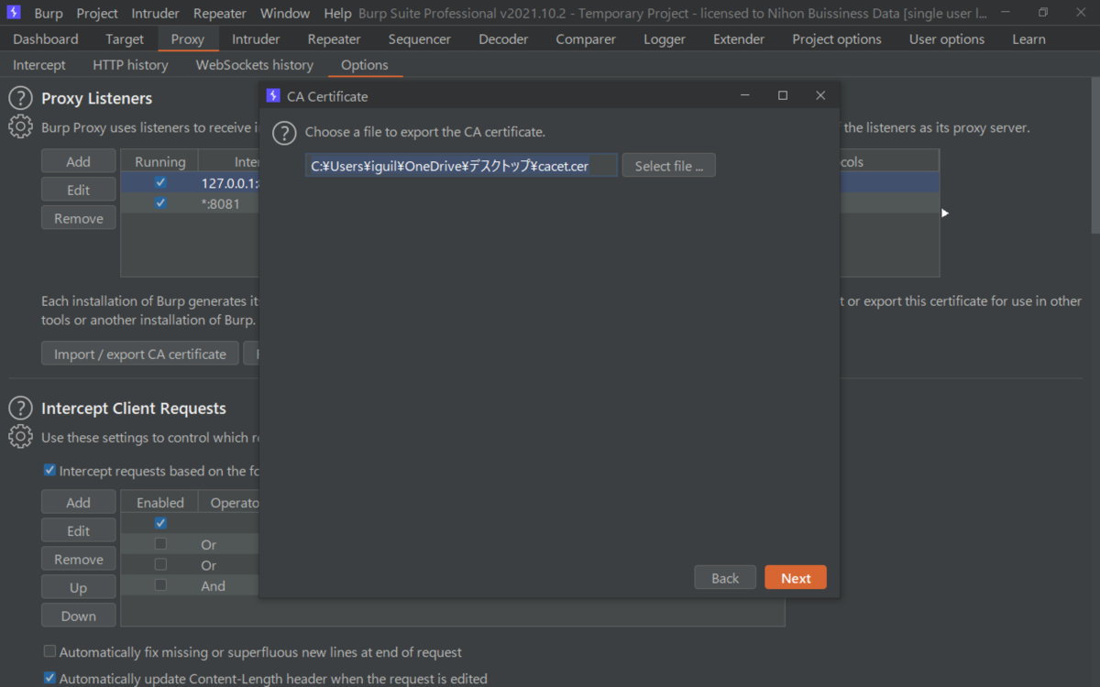Switch to the Logger tab
Viewport: 1100px width, 687px height.
[665, 39]
